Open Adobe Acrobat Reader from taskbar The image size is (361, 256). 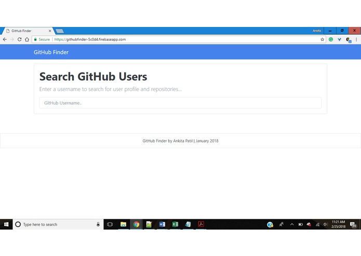click(x=201, y=224)
